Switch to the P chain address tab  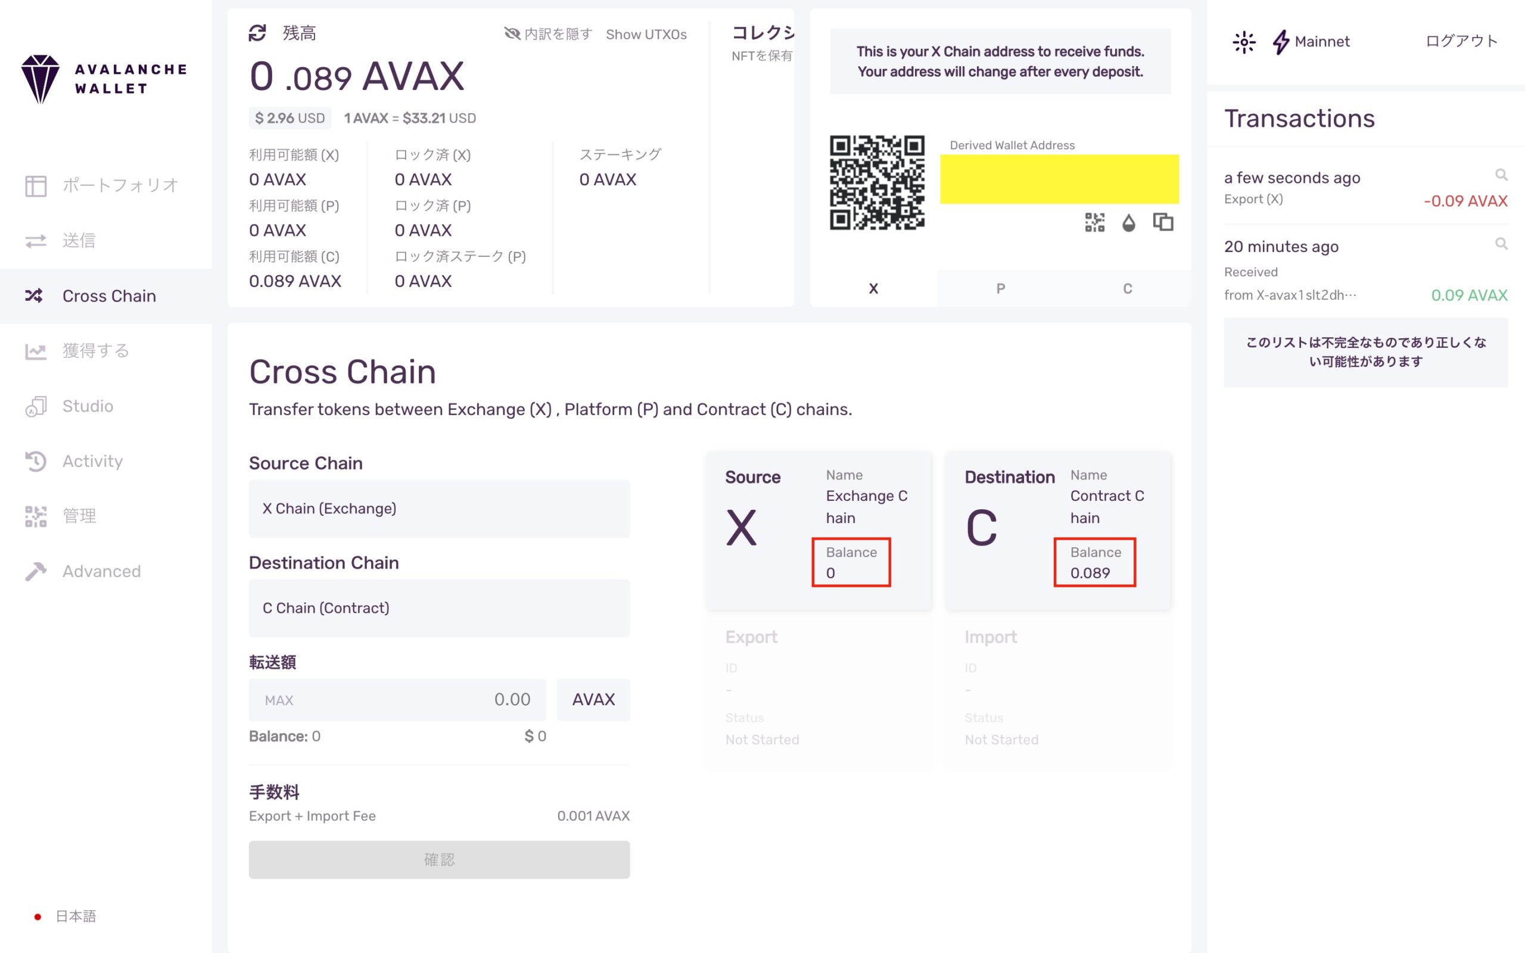(1000, 289)
